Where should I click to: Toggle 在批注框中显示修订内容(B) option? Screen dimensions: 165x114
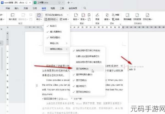[87, 51]
